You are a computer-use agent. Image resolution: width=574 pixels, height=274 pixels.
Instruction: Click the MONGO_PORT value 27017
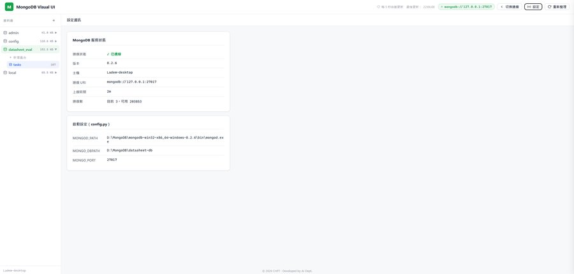click(x=112, y=160)
